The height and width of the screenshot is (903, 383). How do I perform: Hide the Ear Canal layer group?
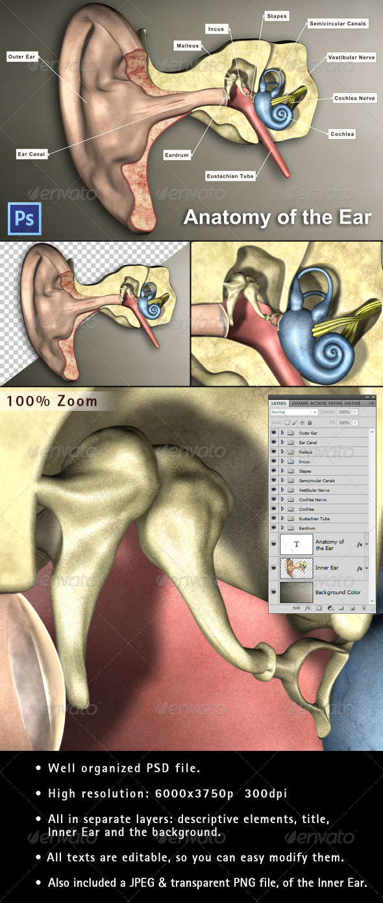tap(274, 442)
